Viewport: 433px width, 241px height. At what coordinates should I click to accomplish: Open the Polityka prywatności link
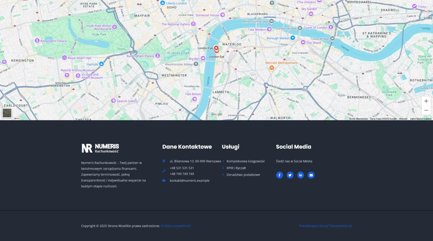click(176, 226)
